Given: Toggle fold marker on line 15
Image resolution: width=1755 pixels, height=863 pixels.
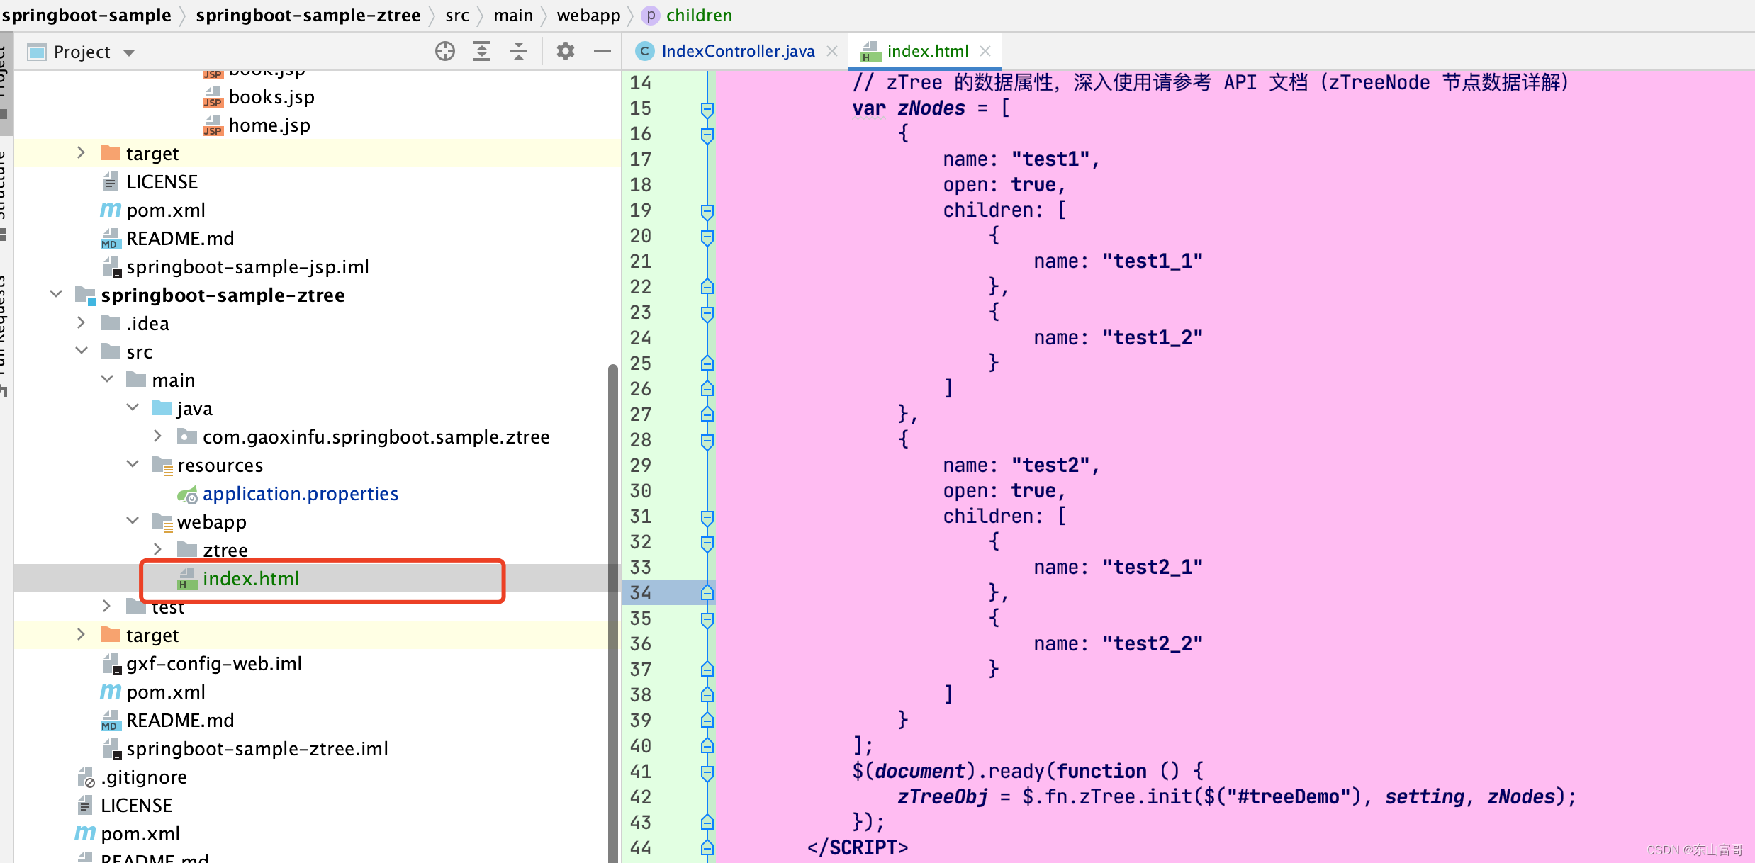Looking at the screenshot, I should [707, 109].
